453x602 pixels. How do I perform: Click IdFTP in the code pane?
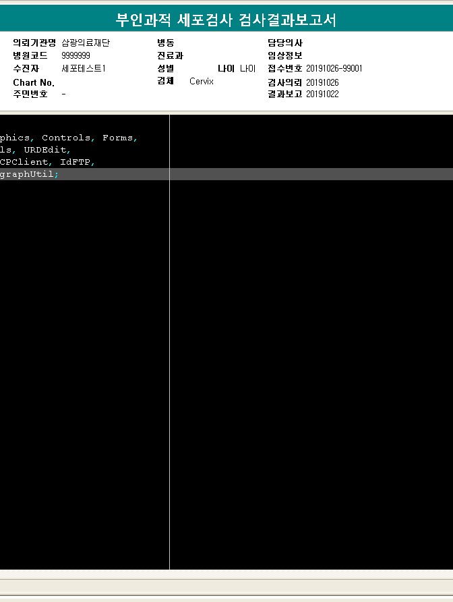click(75, 162)
